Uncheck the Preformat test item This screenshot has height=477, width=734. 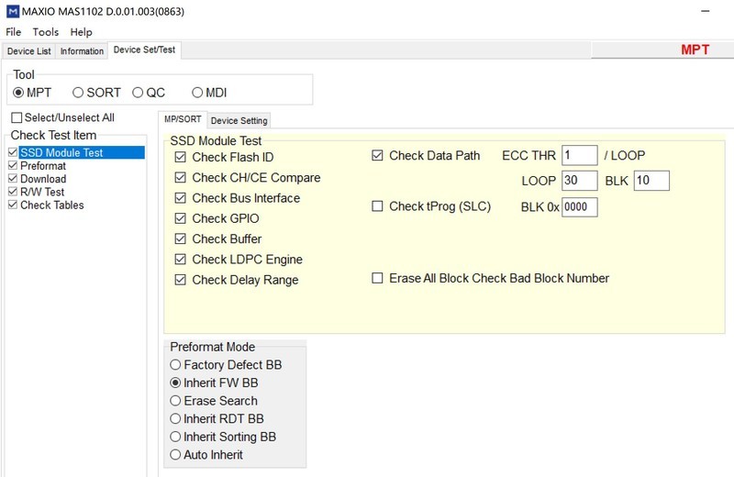tap(13, 166)
